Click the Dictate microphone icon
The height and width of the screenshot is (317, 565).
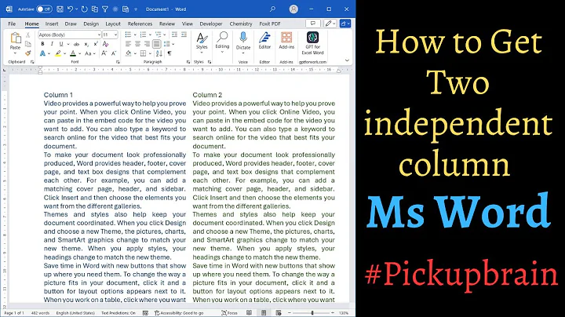tap(243, 37)
